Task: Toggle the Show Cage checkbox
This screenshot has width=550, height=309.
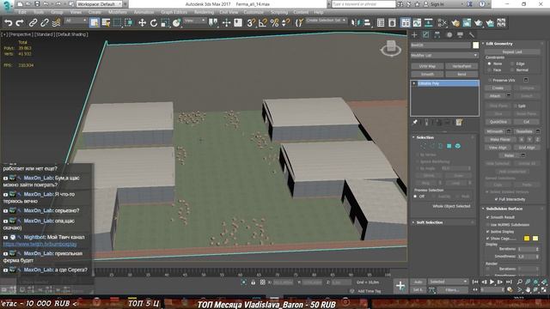Action: pyautogui.click(x=487, y=239)
